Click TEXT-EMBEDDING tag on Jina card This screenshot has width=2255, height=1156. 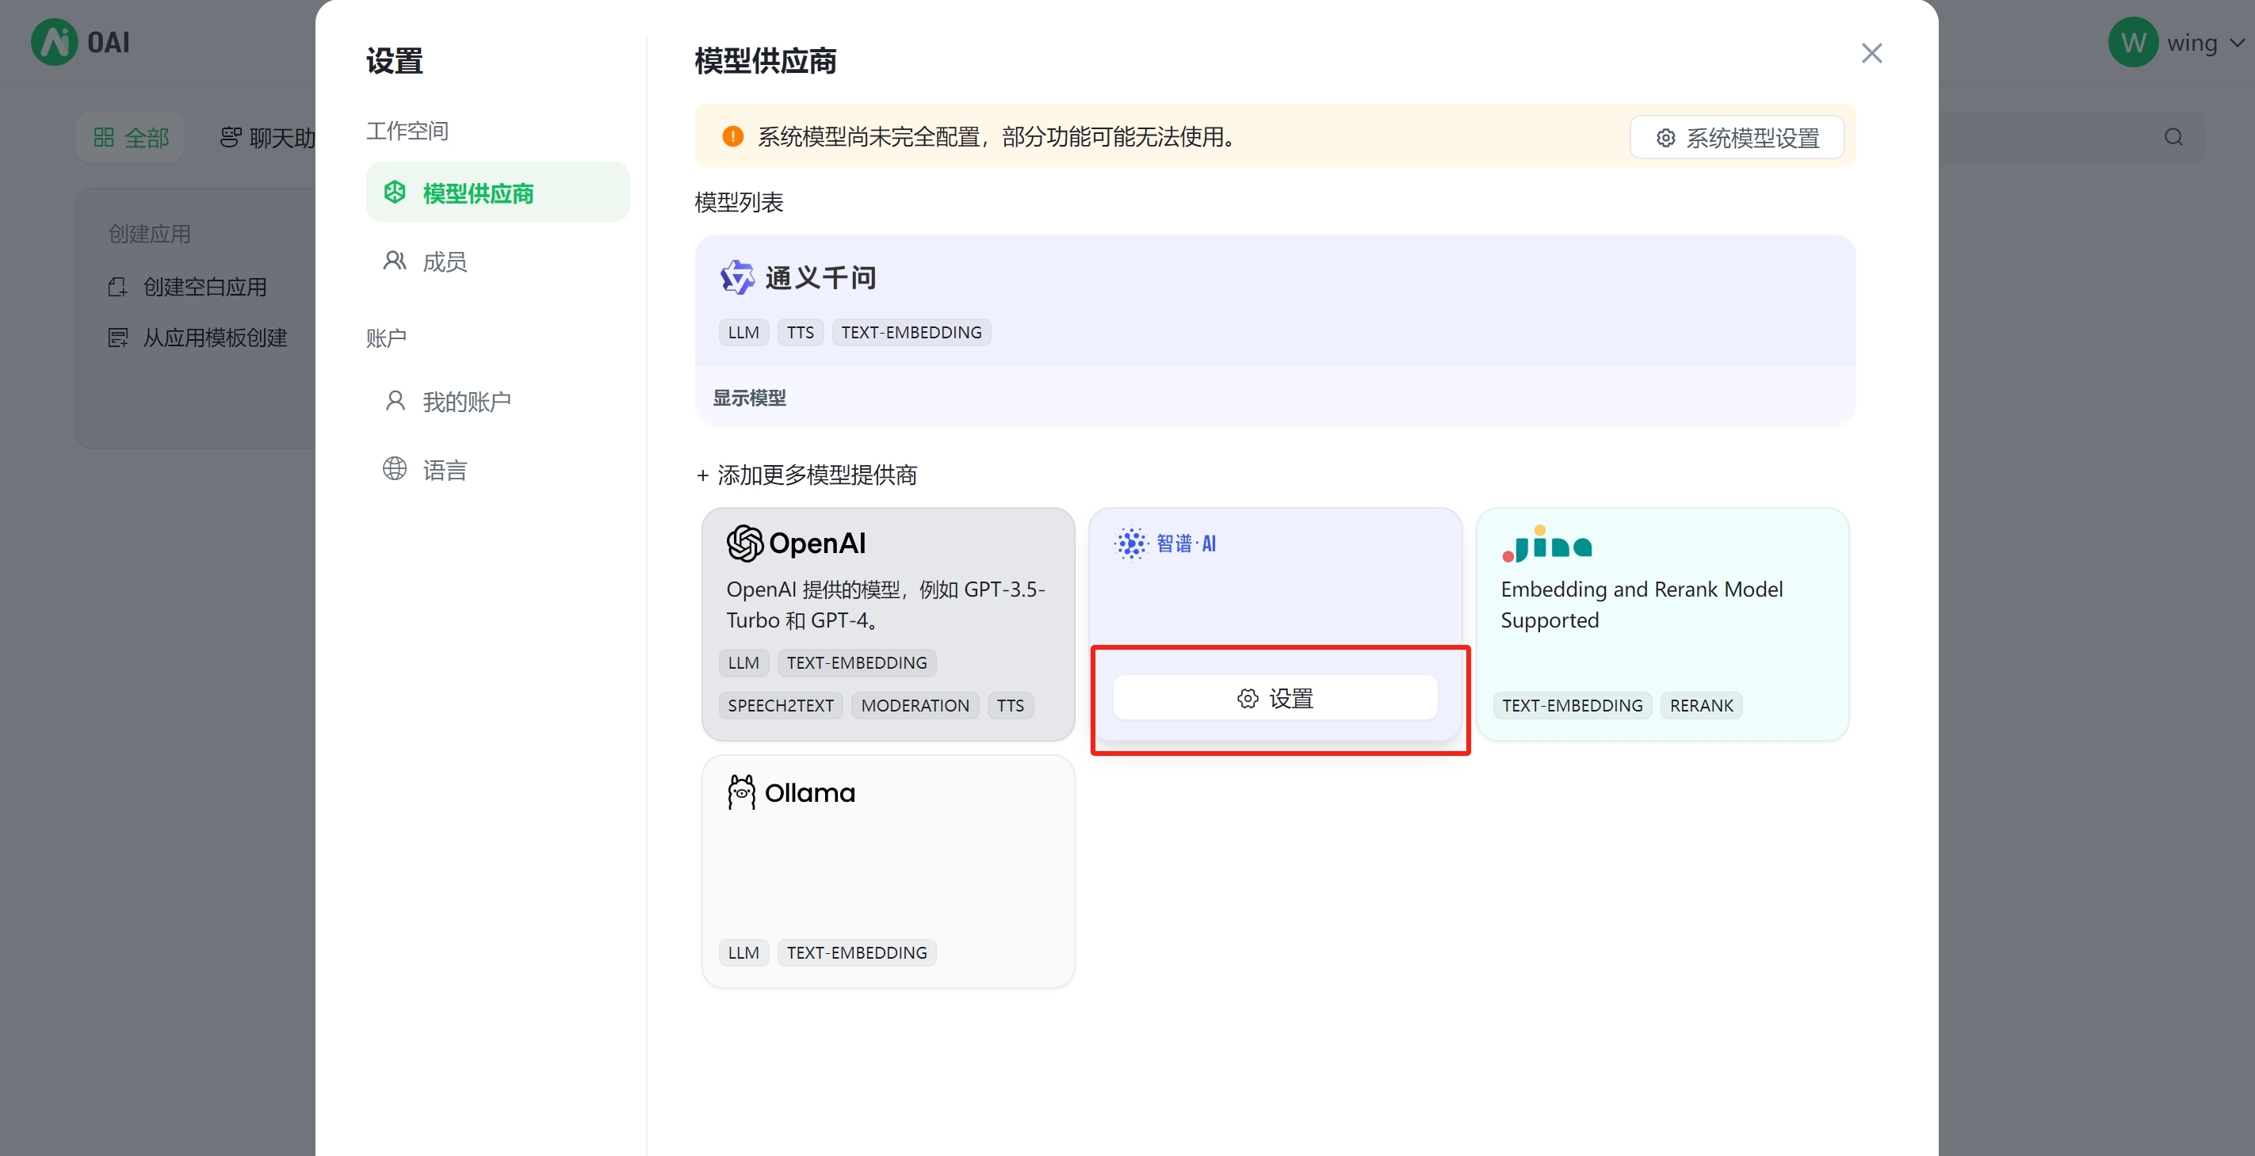pos(1573,705)
